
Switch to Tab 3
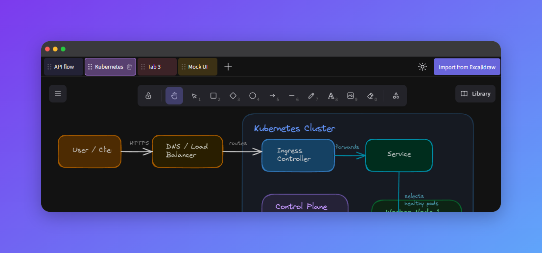tap(157, 67)
